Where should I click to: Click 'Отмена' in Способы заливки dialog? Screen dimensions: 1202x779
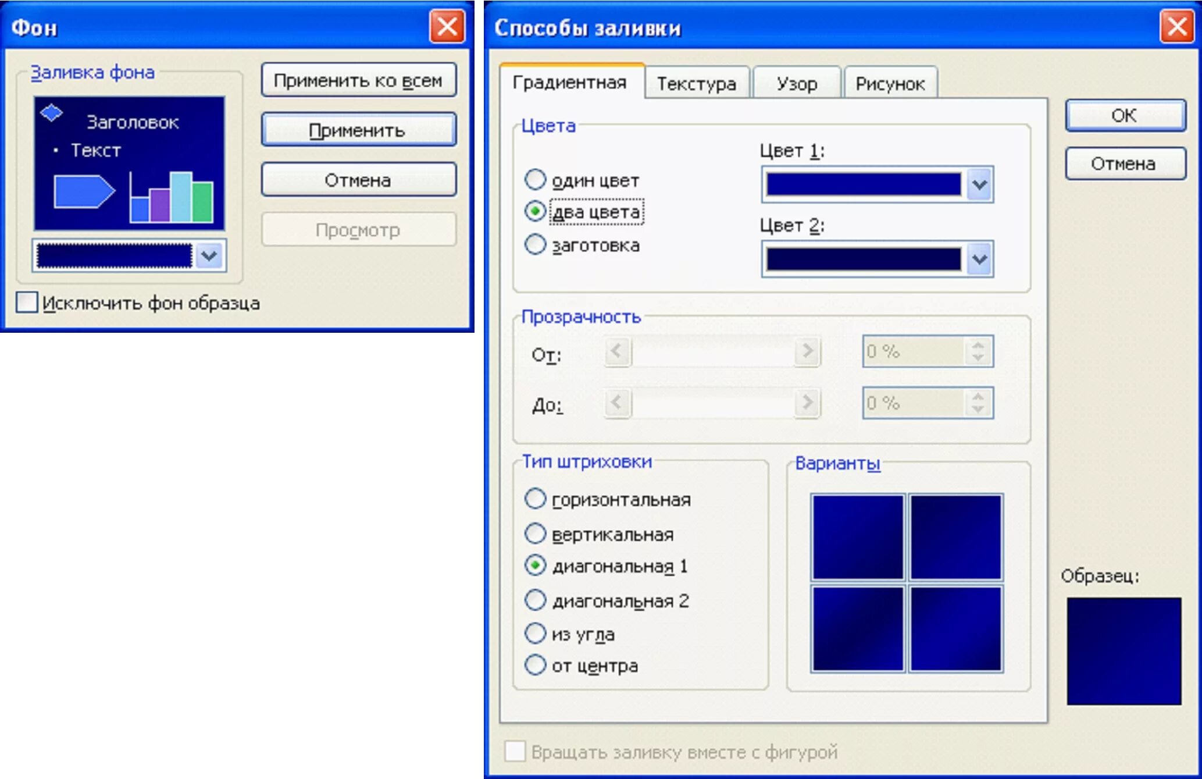1125,163
